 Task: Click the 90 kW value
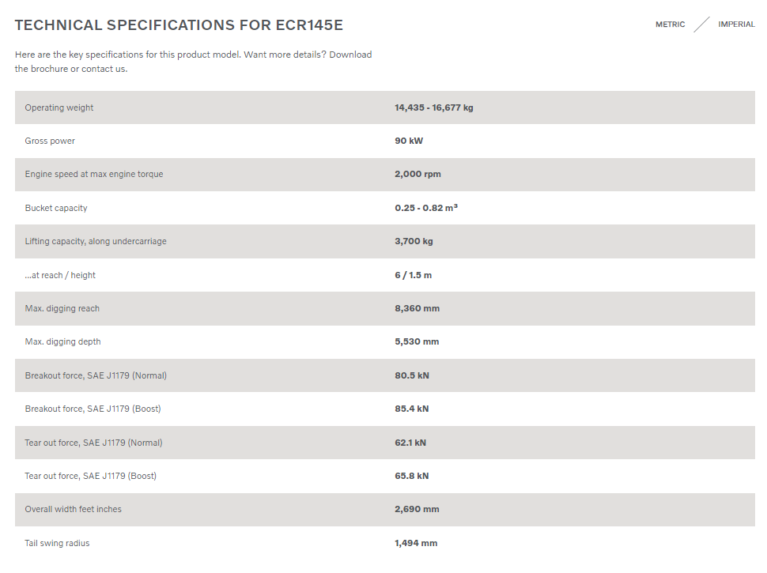409,141
